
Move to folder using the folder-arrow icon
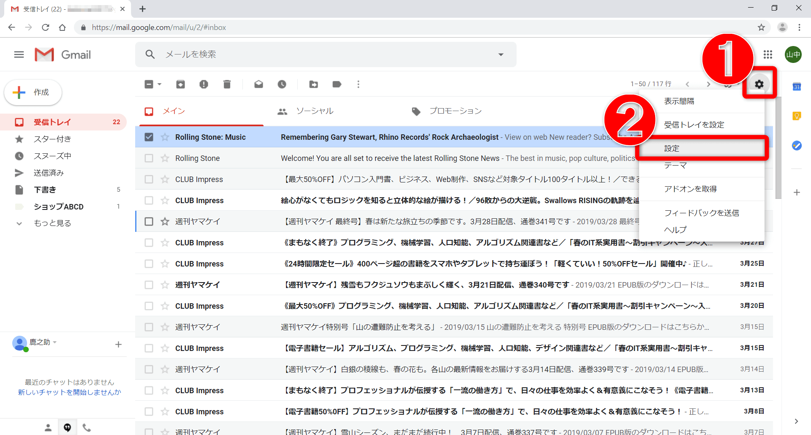point(313,84)
